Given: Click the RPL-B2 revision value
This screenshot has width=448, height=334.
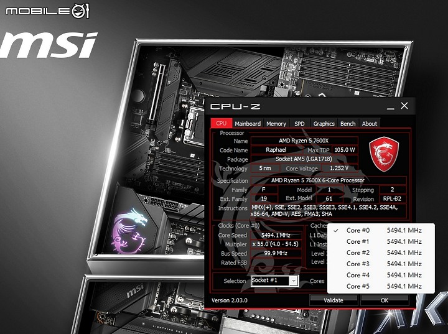Looking at the screenshot, I should click(x=392, y=199).
